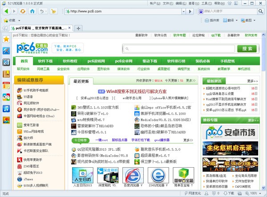Click the forward navigation arrow
Screen dimensions: 267x197
14,11
